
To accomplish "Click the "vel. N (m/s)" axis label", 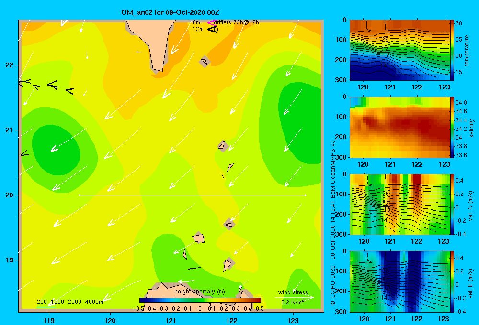I will (471, 206).
